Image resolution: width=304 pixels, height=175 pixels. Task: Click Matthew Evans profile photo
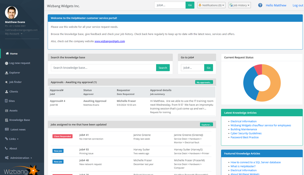12,13
